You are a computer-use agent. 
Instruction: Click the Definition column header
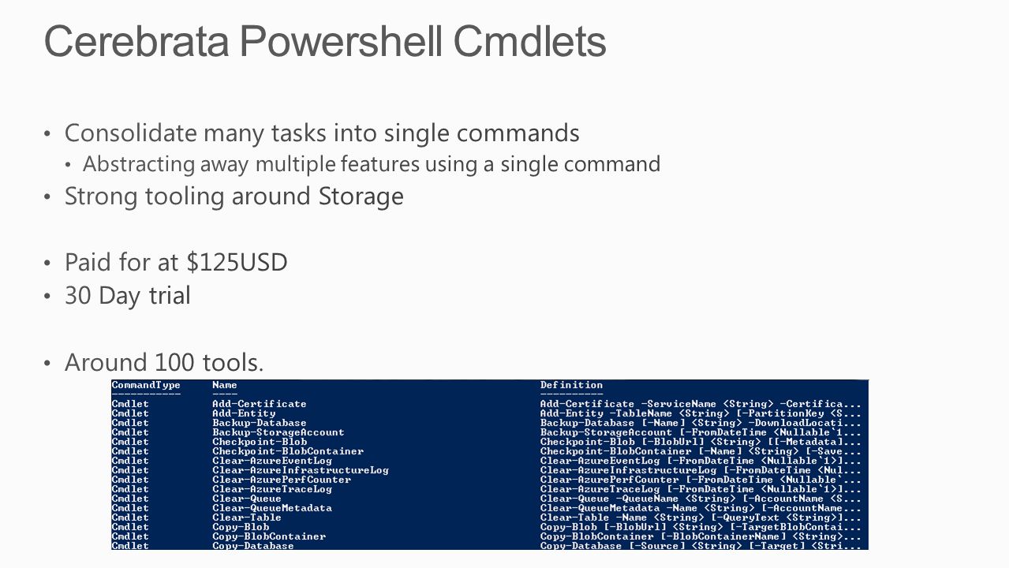[x=571, y=385]
